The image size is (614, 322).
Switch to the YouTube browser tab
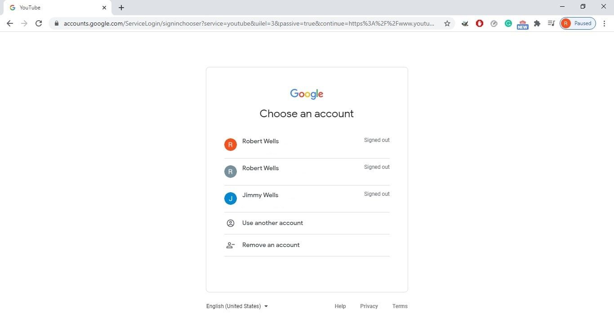tap(54, 8)
